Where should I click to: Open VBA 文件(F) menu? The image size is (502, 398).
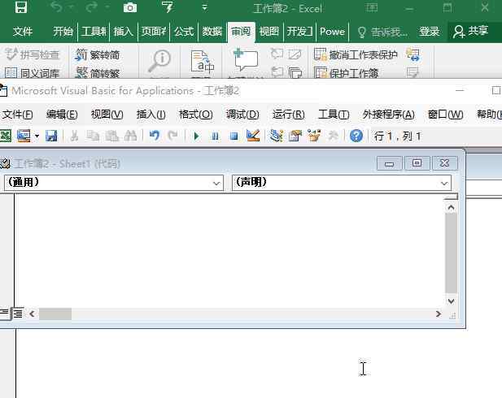pyautogui.click(x=17, y=115)
